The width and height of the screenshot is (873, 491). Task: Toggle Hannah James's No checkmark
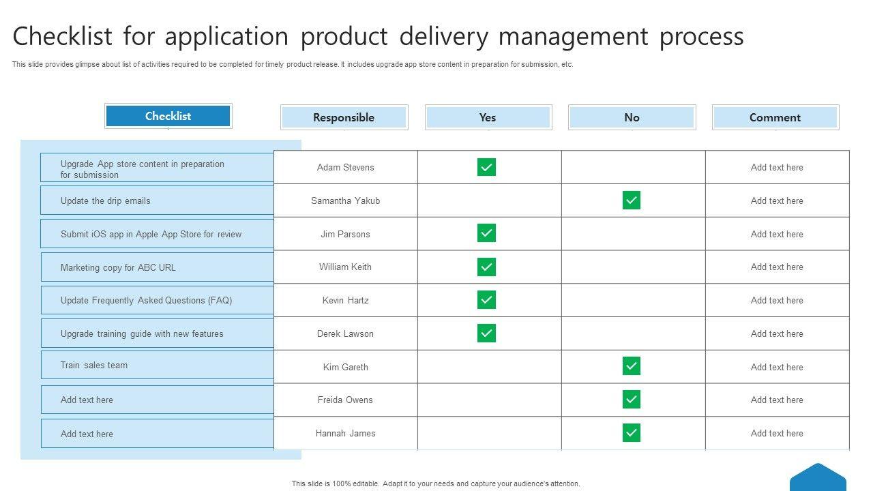click(631, 433)
